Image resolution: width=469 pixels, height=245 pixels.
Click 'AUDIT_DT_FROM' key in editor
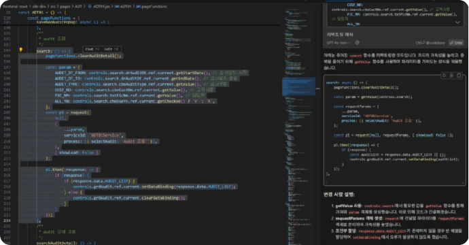70,73
